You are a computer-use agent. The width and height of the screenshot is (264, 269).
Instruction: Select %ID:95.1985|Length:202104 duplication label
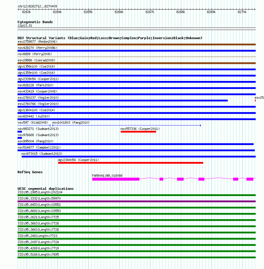pyautogui.click(x=40, y=192)
